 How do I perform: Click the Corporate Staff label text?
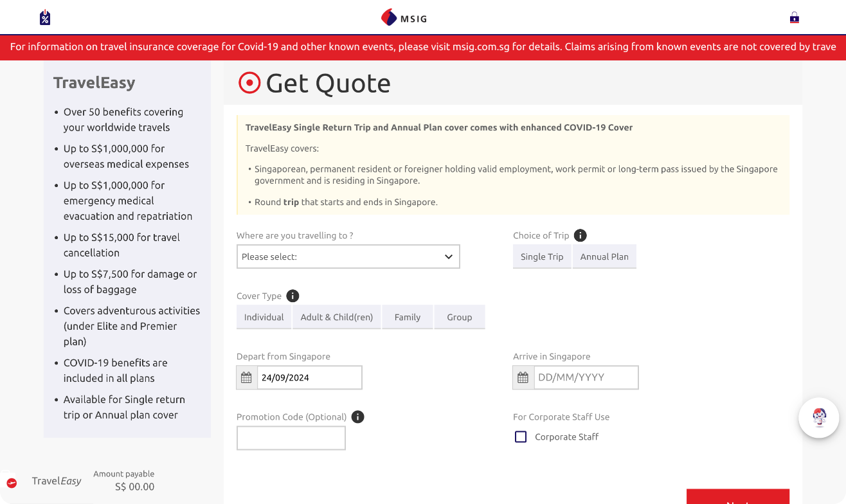pyautogui.click(x=566, y=437)
